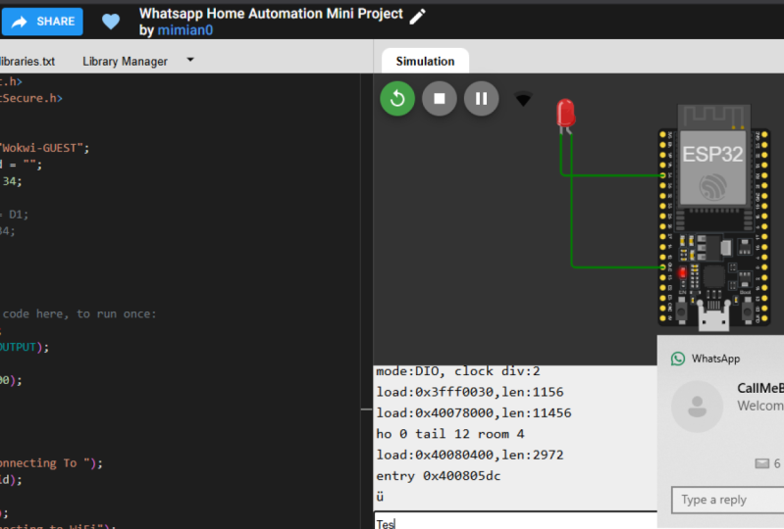
Task: Like project with heart icon
Action: pyautogui.click(x=111, y=22)
